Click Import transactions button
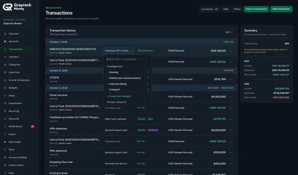Screen dimensions: 298x175 pos(256,9)
